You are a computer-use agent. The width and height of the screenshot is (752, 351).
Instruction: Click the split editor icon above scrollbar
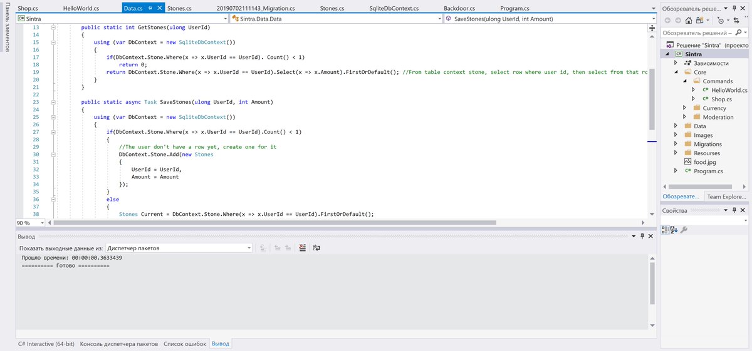[651, 27]
